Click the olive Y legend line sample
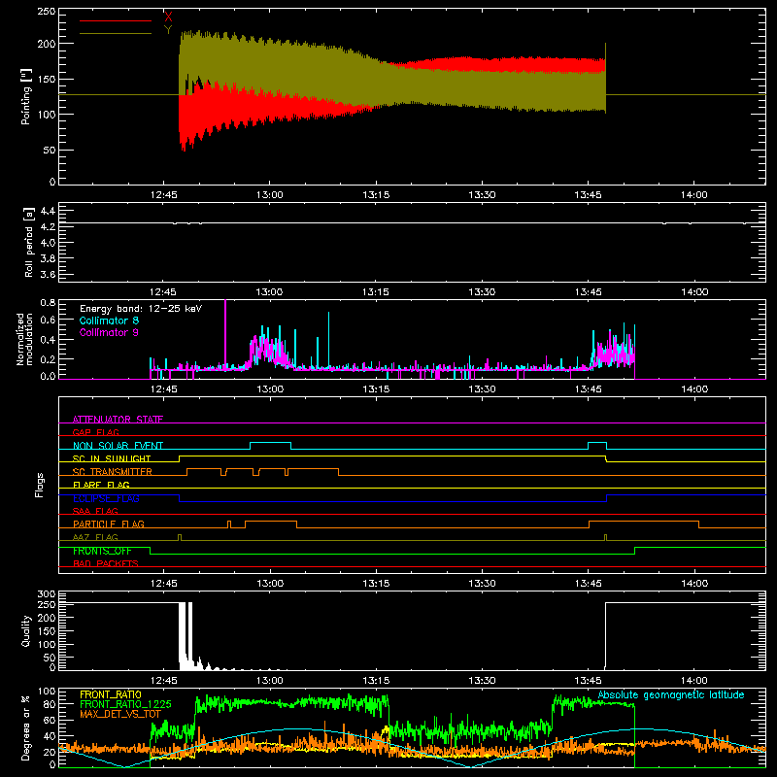 coord(116,33)
